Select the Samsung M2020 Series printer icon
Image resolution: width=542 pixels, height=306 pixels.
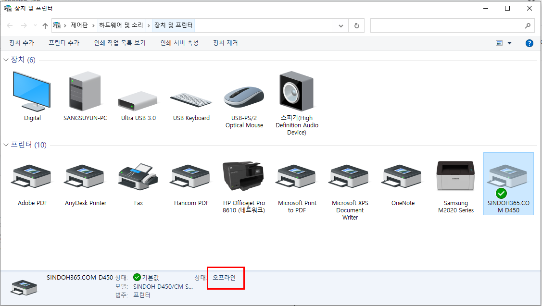[x=455, y=175]
